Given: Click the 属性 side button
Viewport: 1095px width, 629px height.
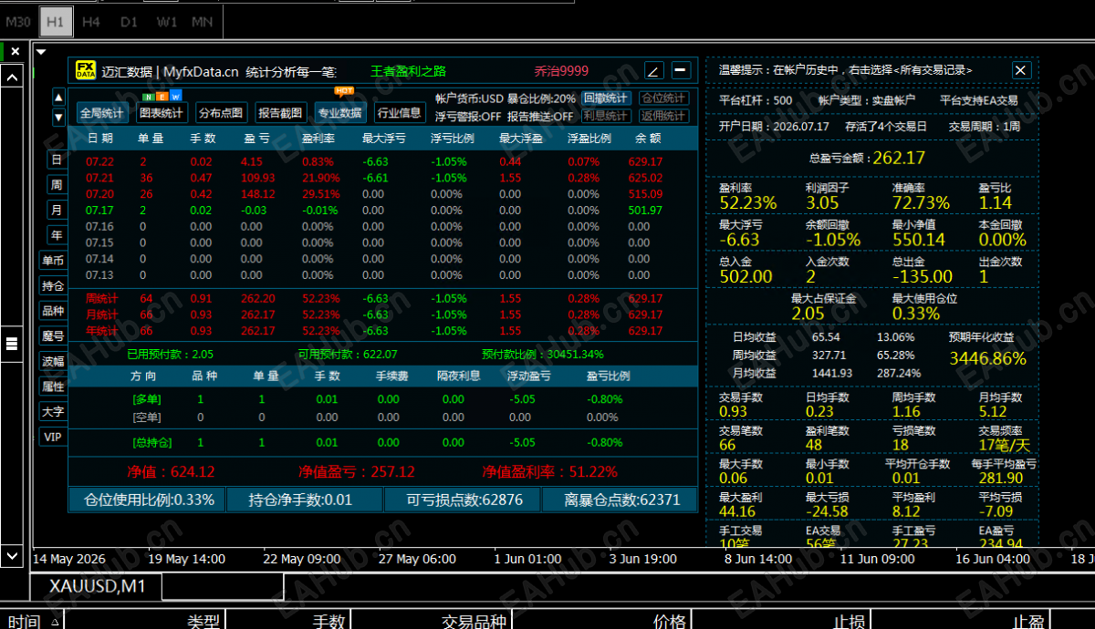Looking at the screenshot, I should (54, 387).
